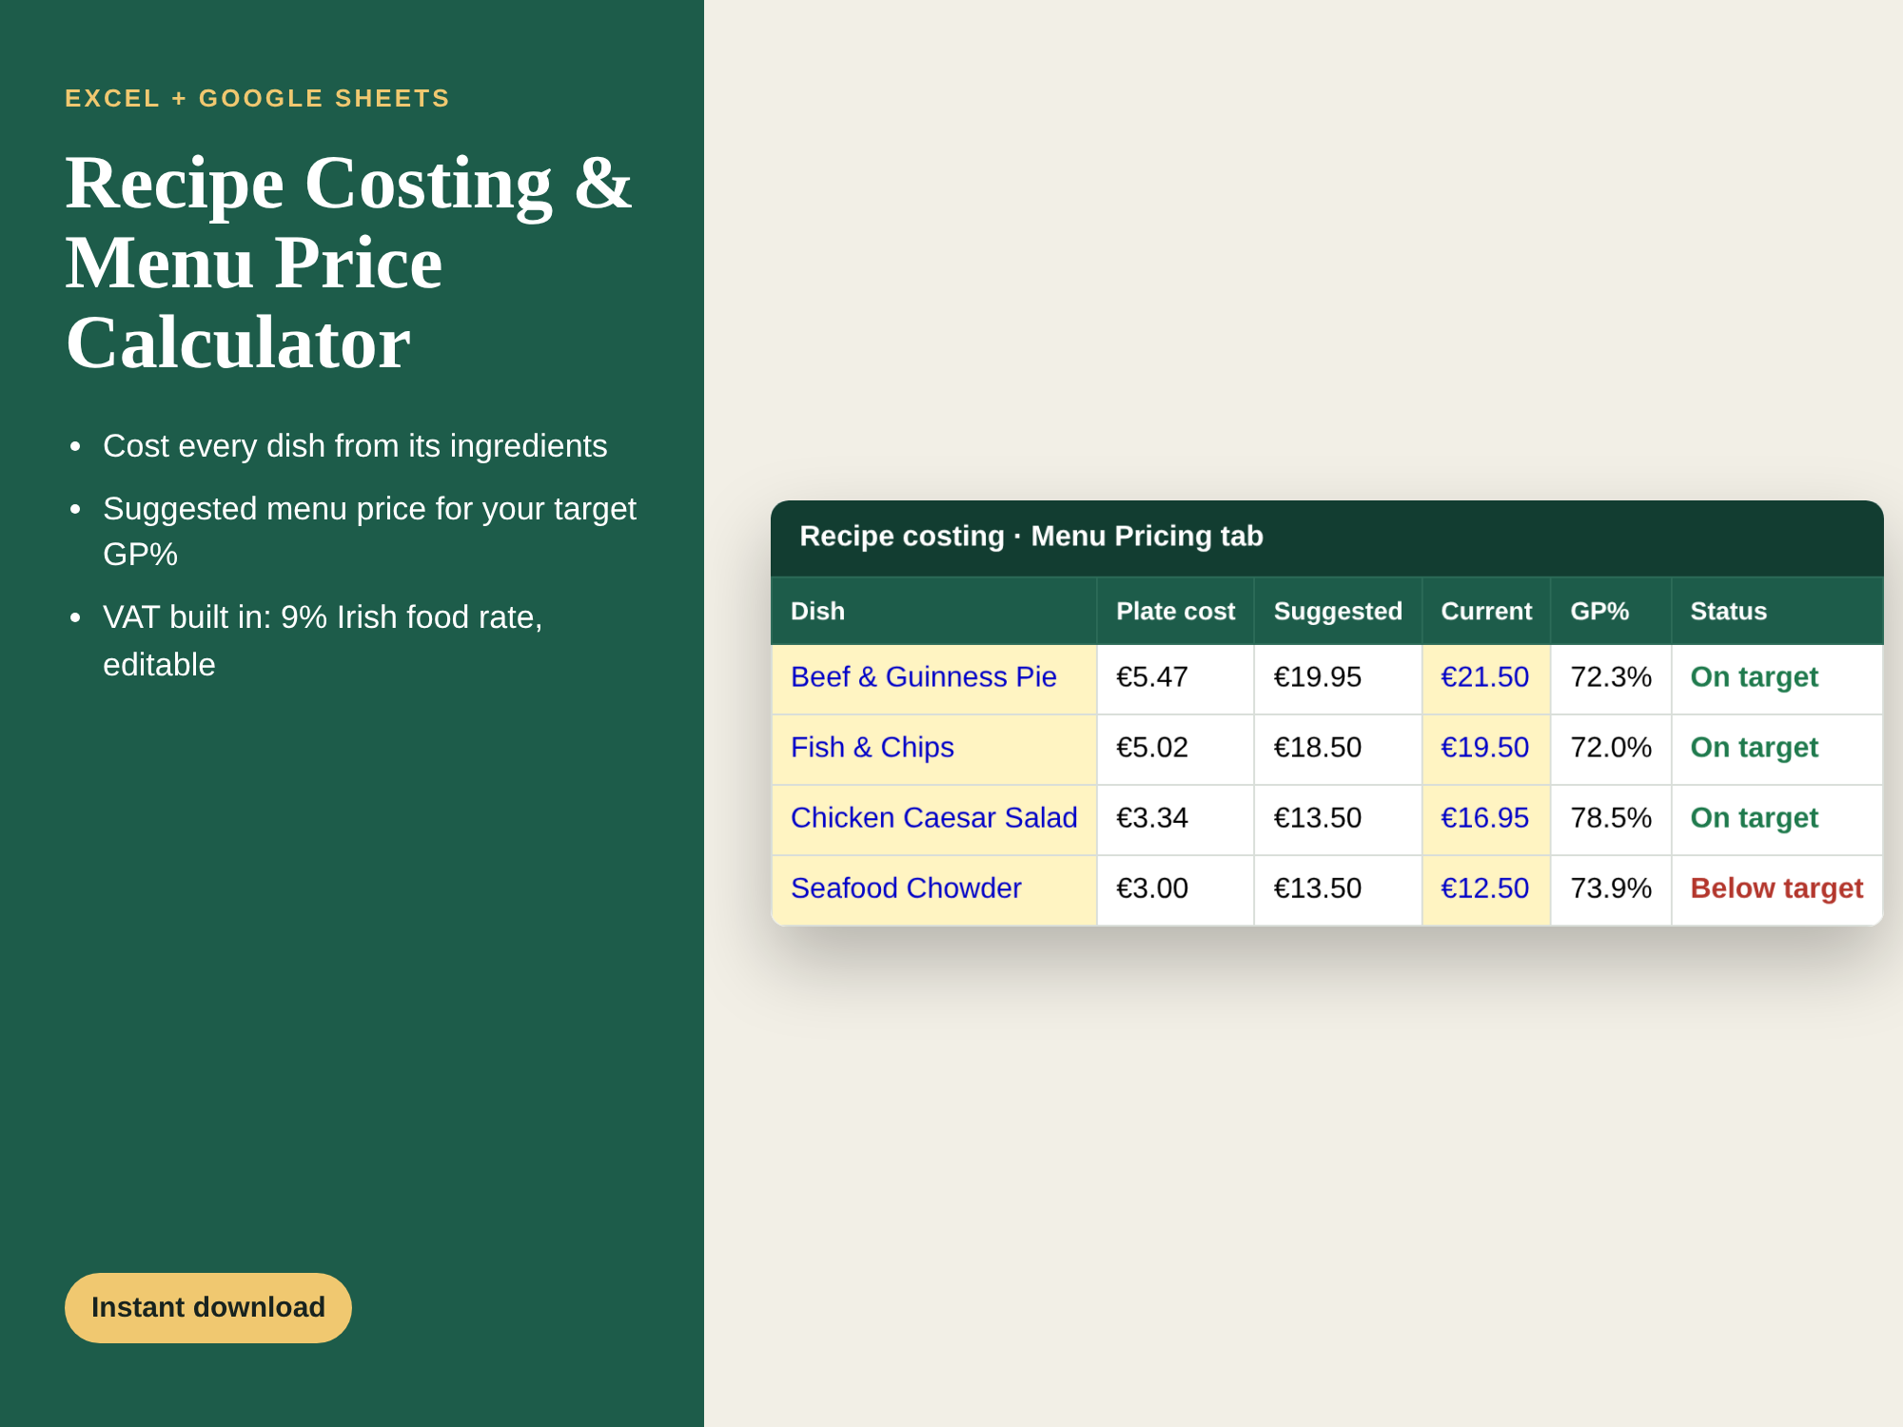Click the Below target status
Screen dimensions: 1903x1427
pos(1776,889)
